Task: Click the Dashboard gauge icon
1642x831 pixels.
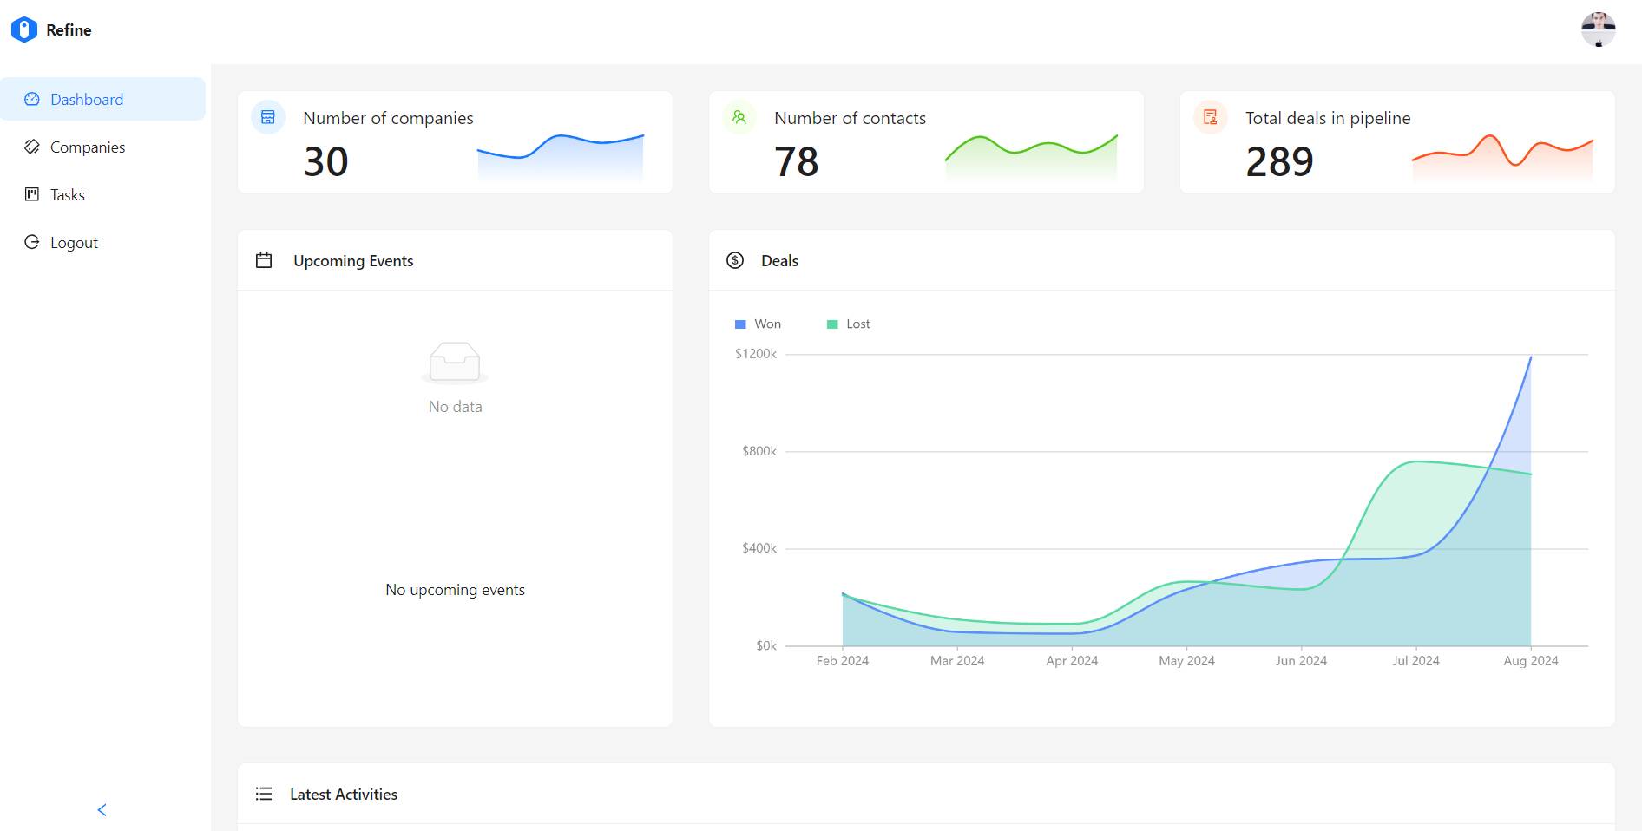Action: [32, 99]
